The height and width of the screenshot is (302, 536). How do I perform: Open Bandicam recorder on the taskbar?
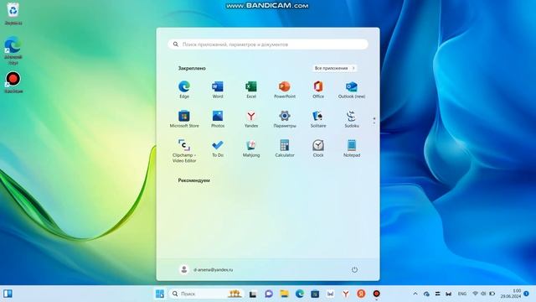pos(376,294)
